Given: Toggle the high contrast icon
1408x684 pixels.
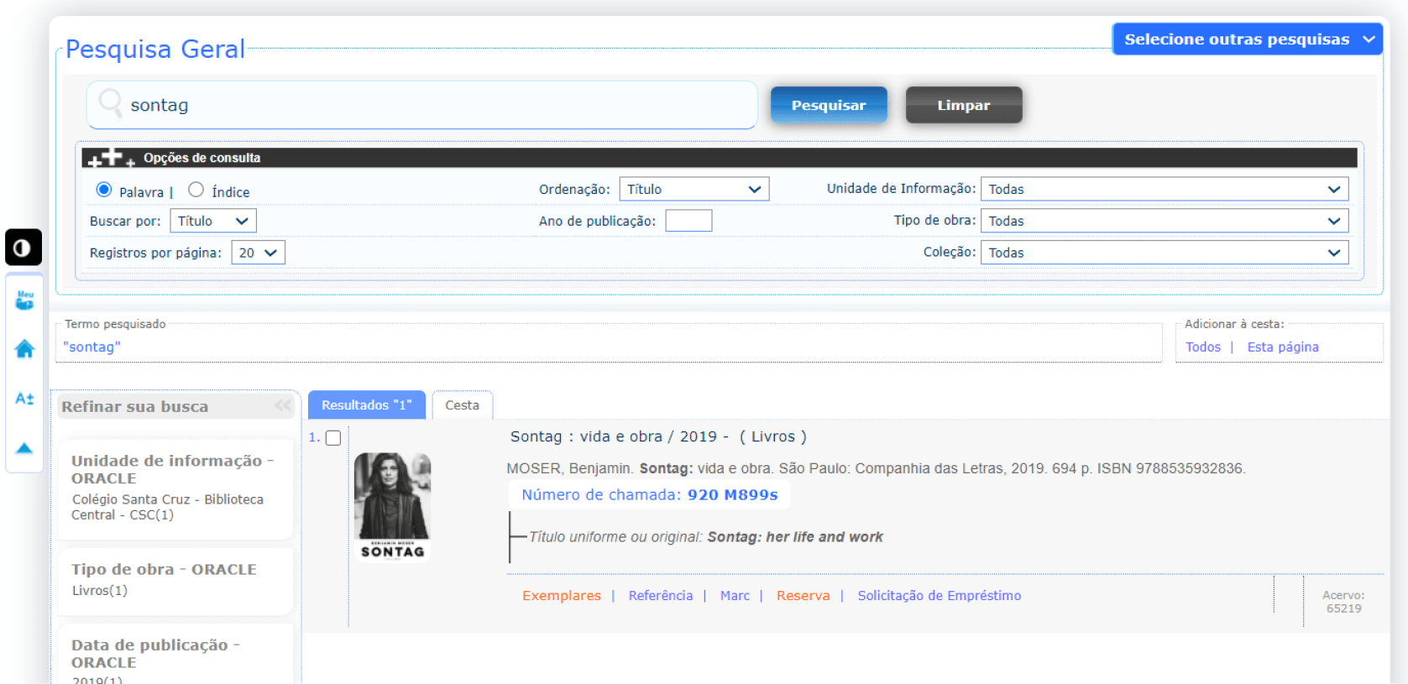Looking at the screenshot, I should 23,248.
